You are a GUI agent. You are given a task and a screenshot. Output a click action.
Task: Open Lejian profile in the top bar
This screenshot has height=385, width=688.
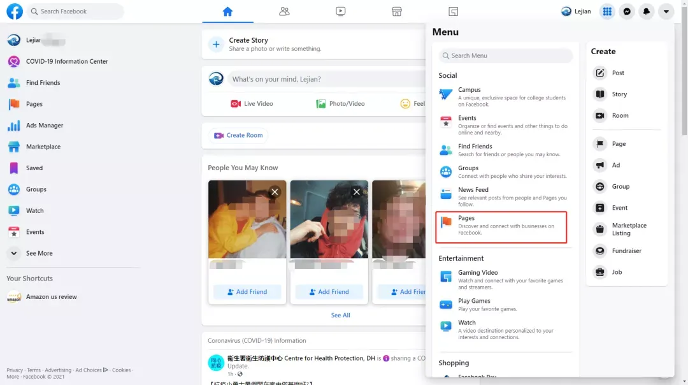point(576,11)
